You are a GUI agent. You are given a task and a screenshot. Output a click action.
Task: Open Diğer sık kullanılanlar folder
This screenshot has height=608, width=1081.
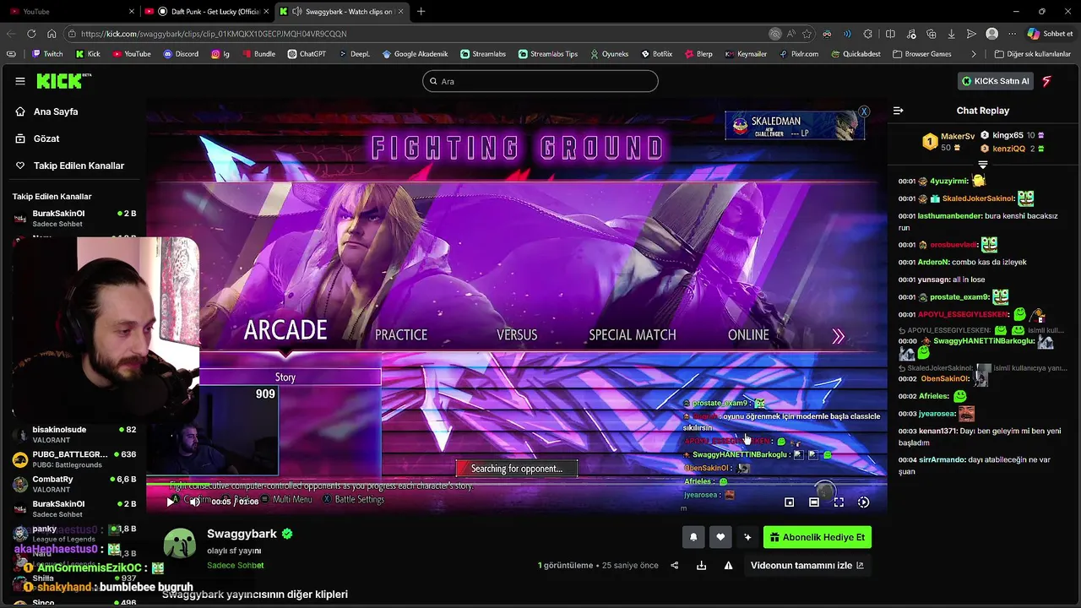click(1033, 54)
